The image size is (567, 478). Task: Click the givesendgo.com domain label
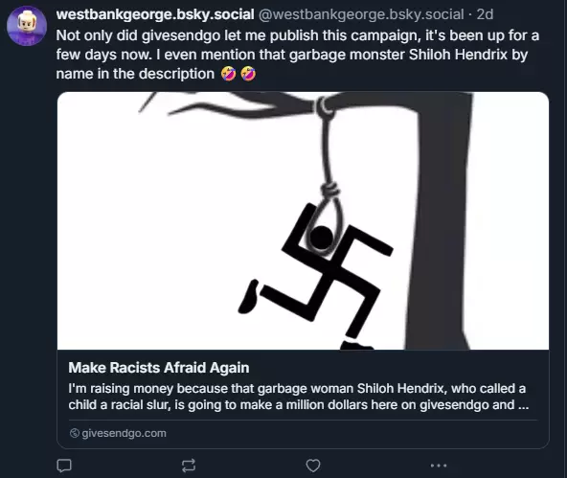pyautogui.click(x=125, y=433)
